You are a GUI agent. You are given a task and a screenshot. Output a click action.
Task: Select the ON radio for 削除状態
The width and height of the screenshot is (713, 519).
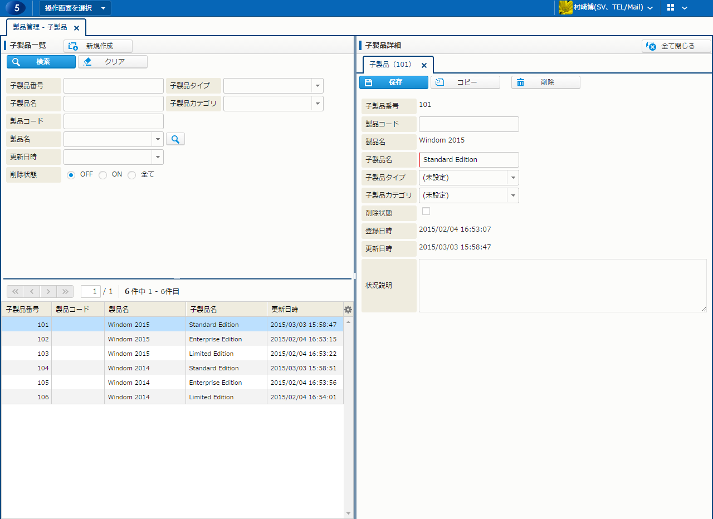(103, 175)
